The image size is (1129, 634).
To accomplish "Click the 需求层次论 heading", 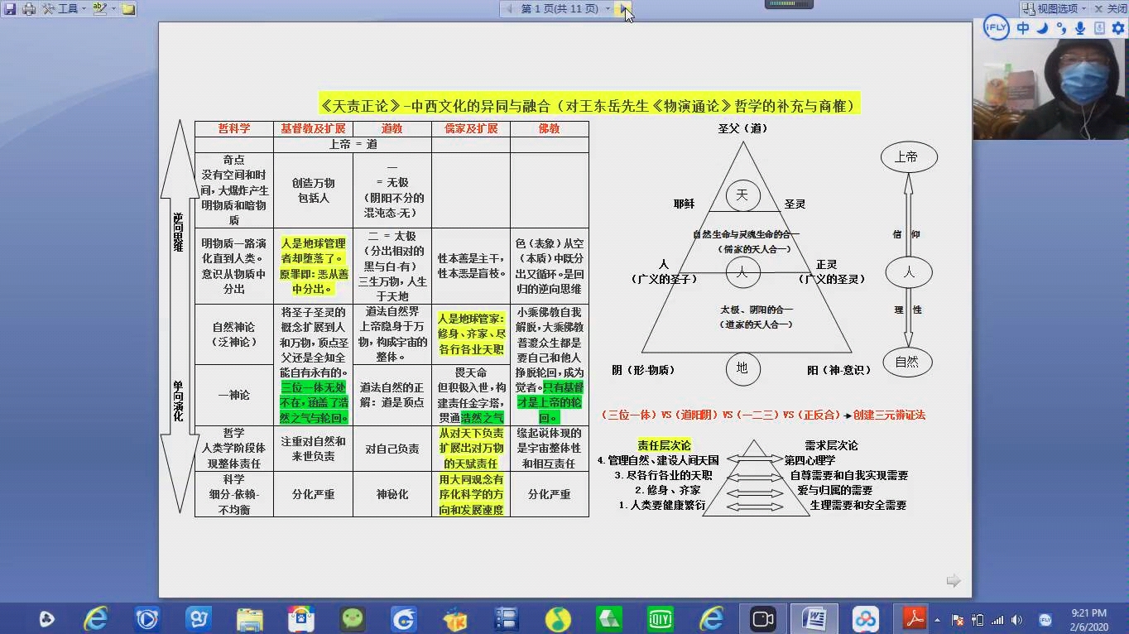I will pyautogui.click(x=831, y=445).
